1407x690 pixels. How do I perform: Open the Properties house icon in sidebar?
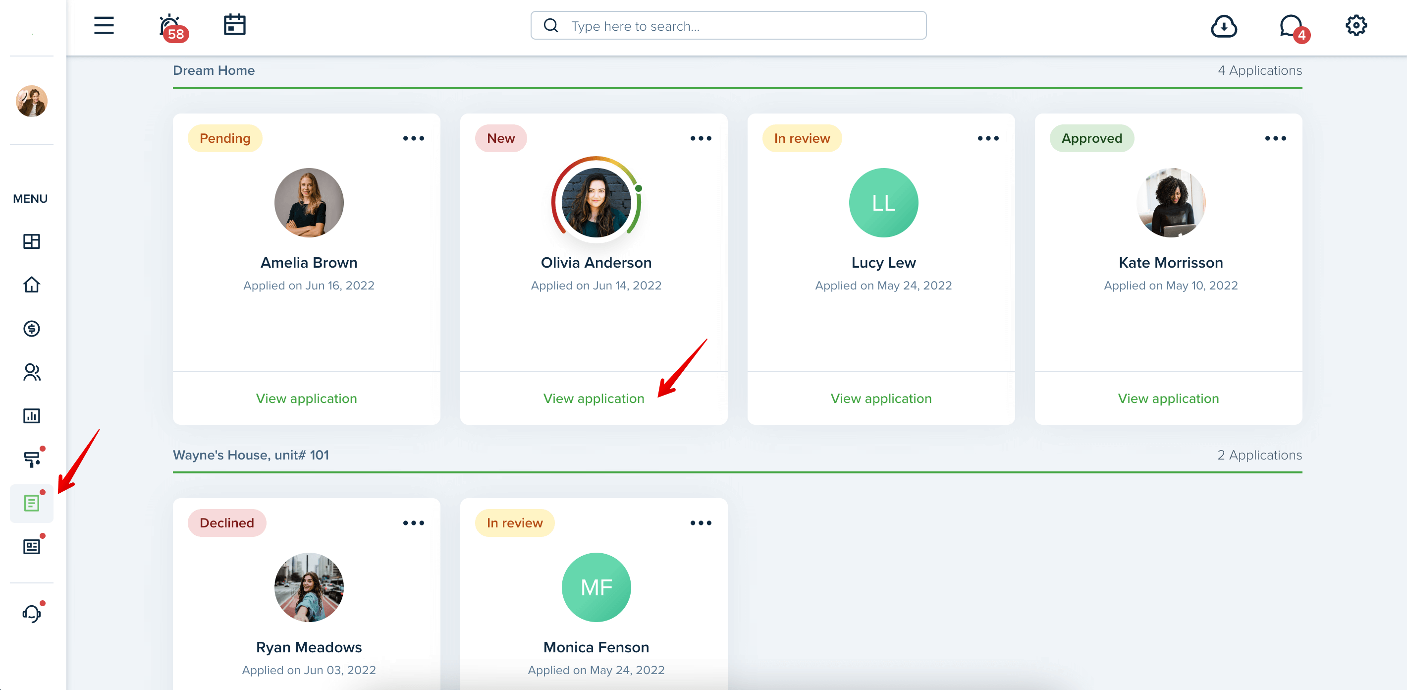click(x=32, y=285)
